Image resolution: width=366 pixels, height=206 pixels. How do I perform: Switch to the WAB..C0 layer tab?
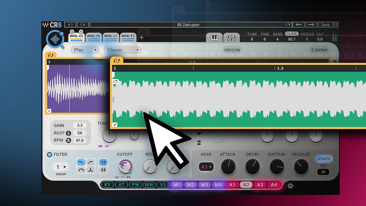[77, 37]
